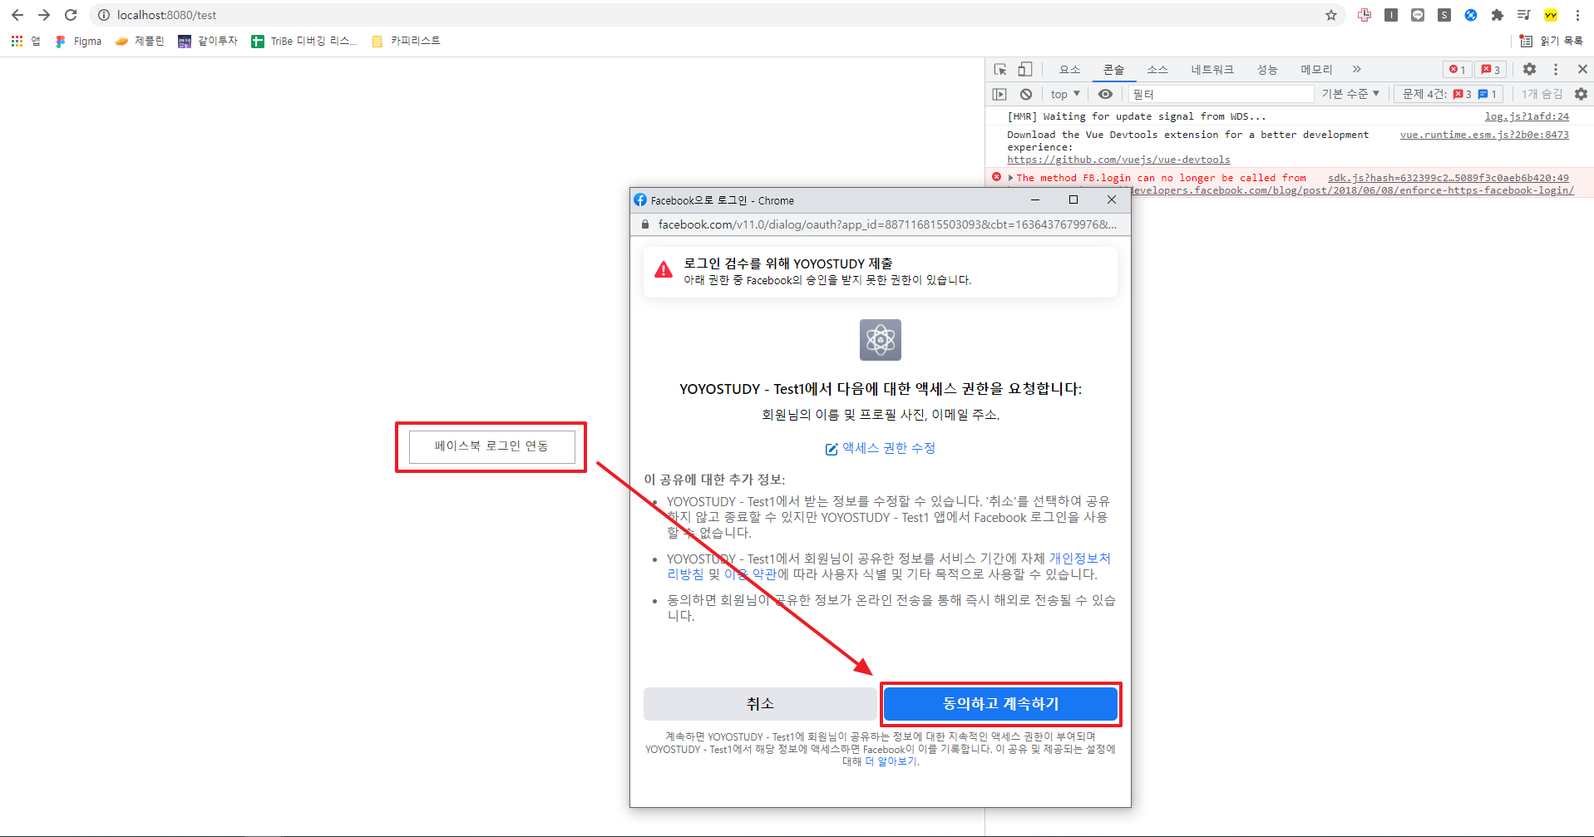Reload the localhost page
This screenshot has height=837, width=1594.
point(71,15)
